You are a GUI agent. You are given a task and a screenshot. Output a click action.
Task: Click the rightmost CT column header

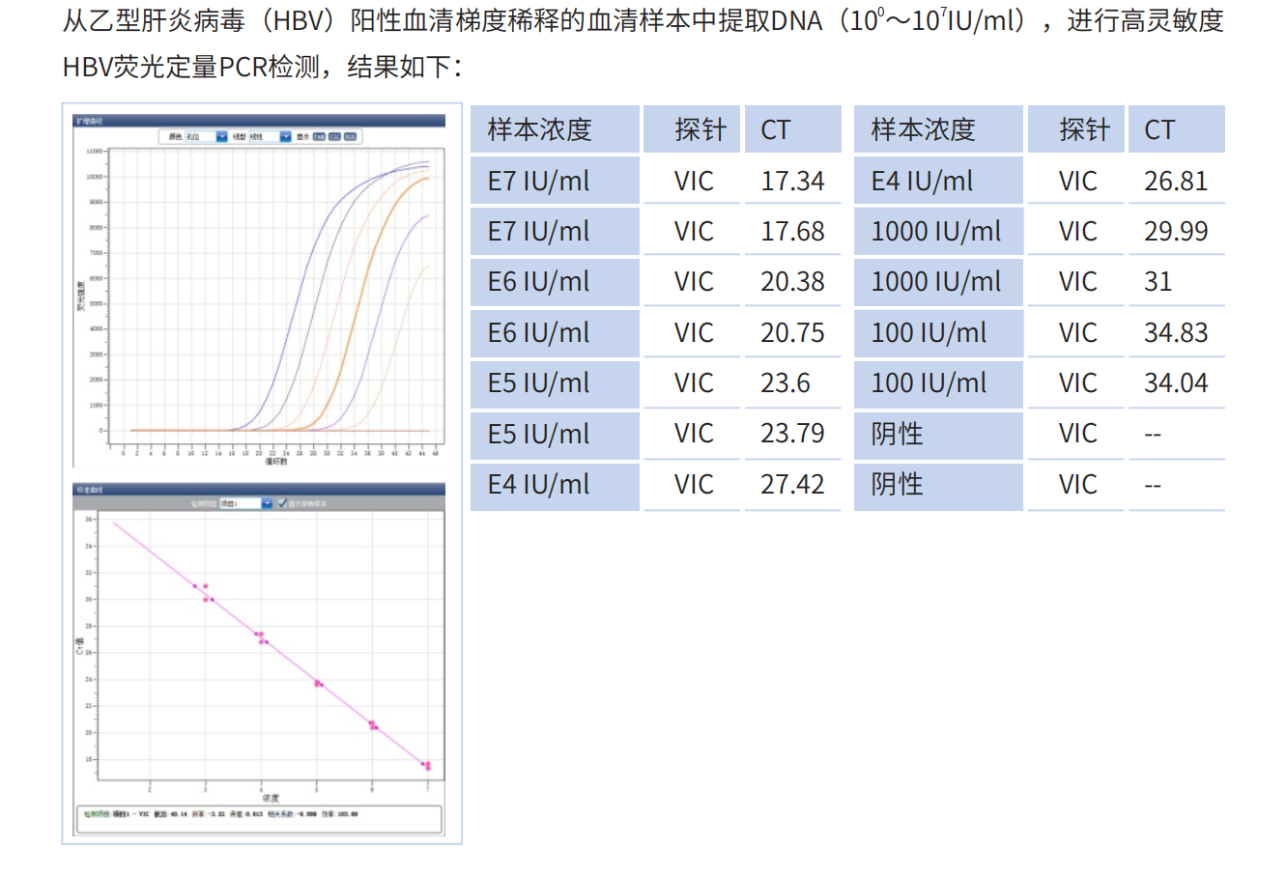1176,129
